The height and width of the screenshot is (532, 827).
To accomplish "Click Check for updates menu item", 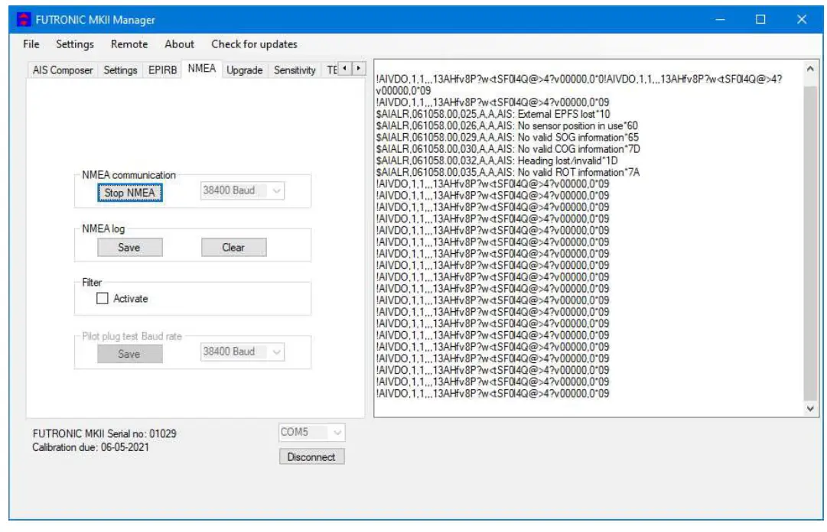I will (254, 44).
